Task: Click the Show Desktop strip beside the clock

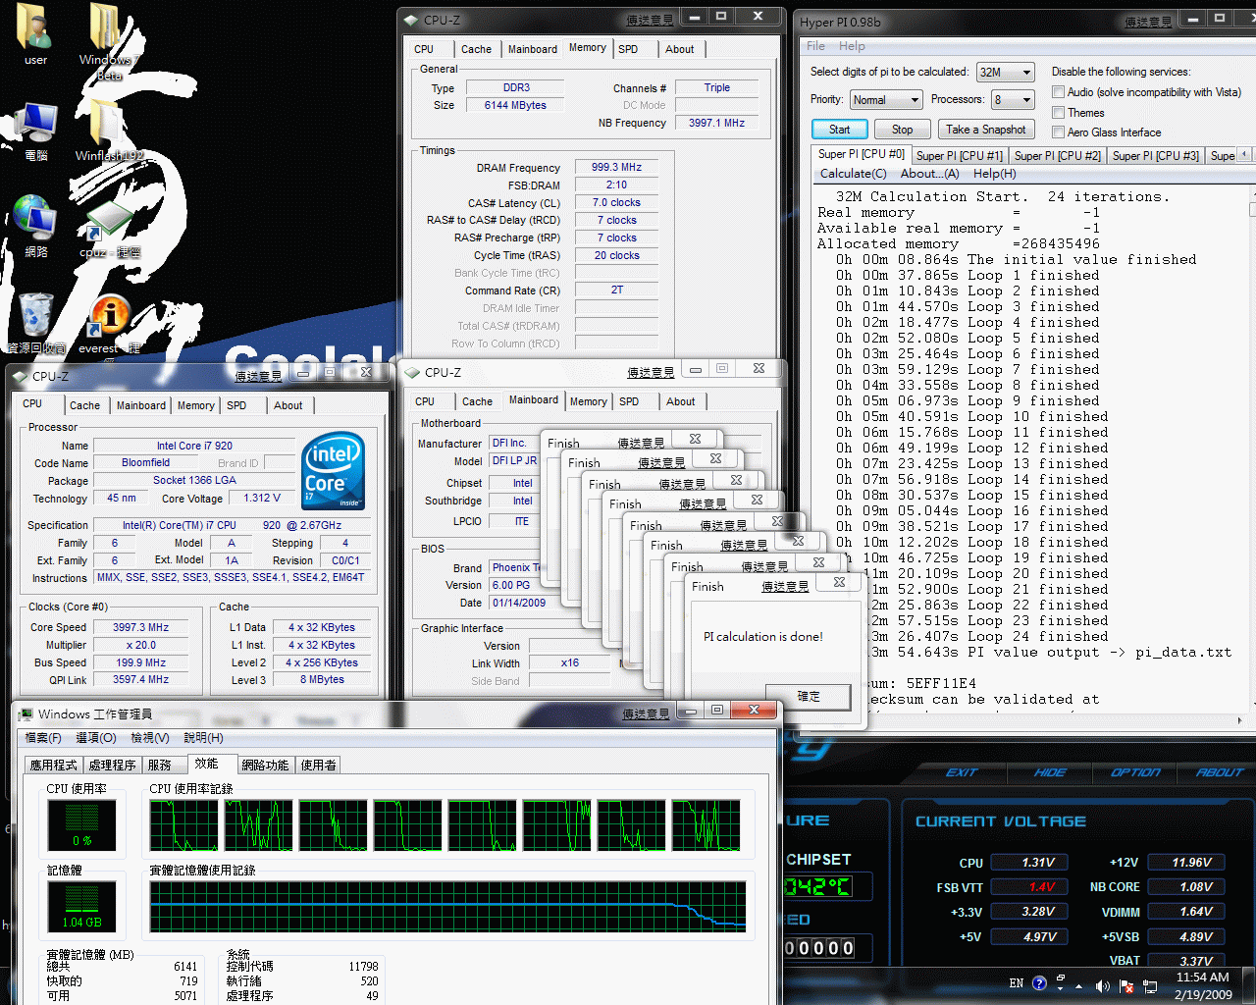Action: coord(1249,985)
